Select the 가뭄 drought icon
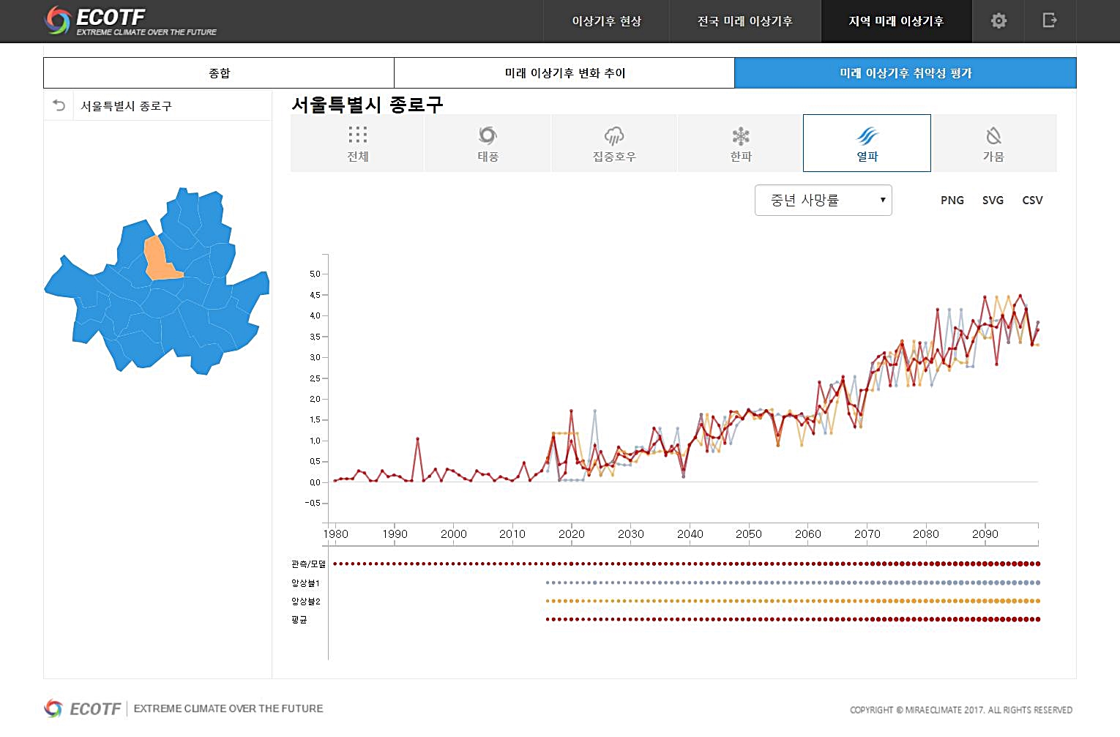 pos(993,136)
